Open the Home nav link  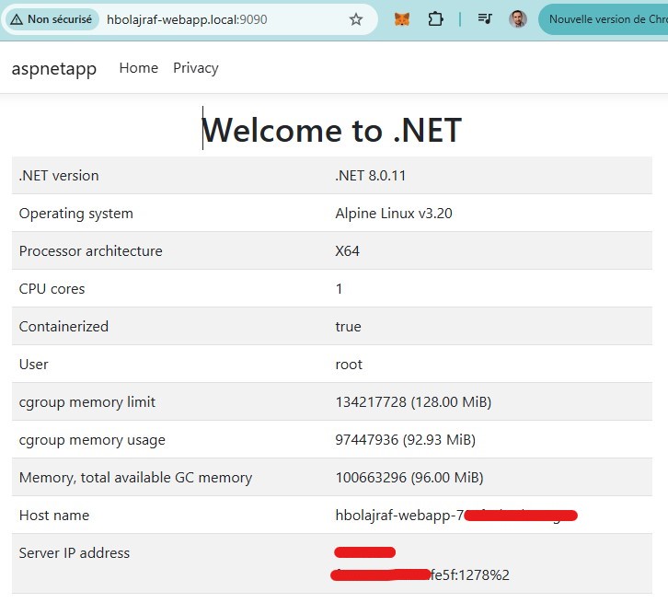click(138, 68)
